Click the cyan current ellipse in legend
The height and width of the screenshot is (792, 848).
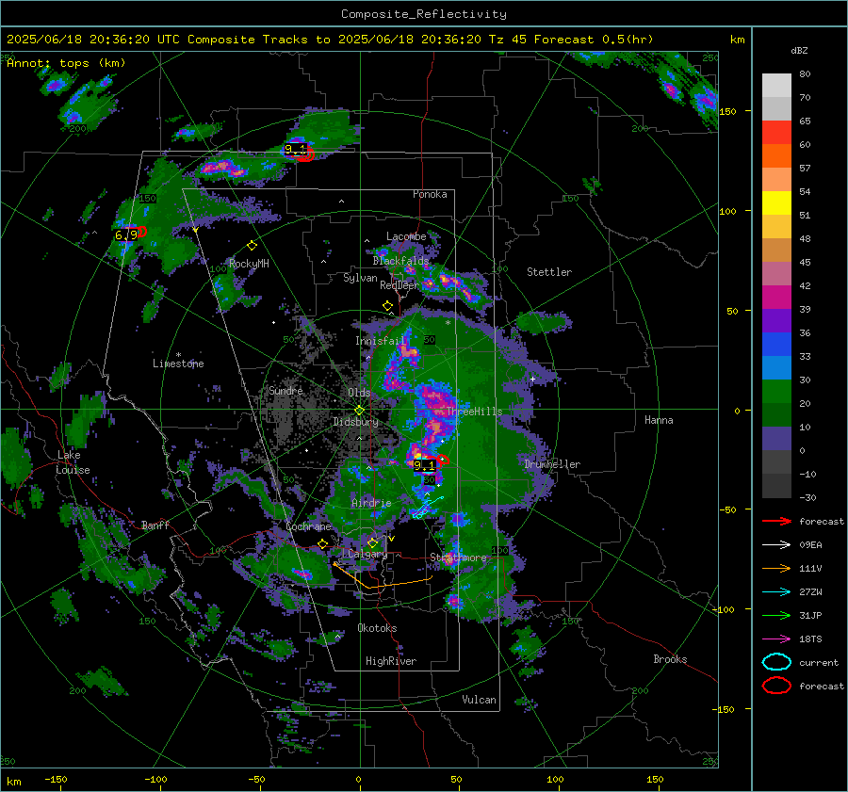pos(776,662)
